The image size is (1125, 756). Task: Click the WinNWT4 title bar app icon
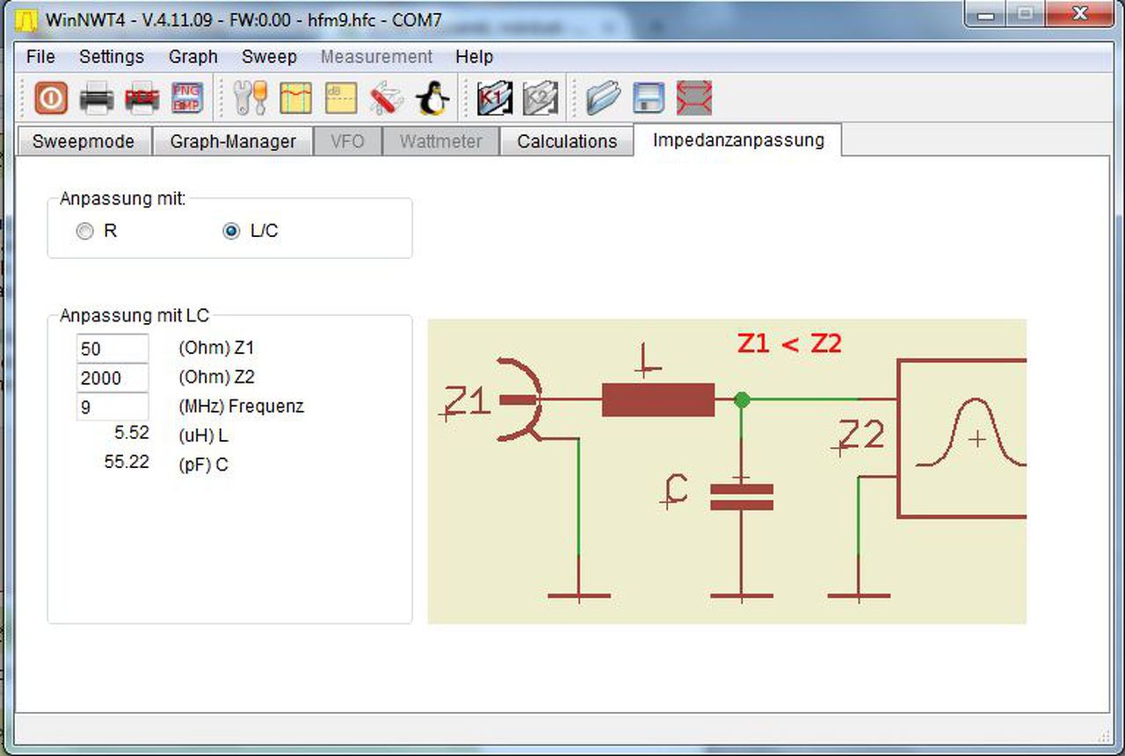[x=26, y=19]
